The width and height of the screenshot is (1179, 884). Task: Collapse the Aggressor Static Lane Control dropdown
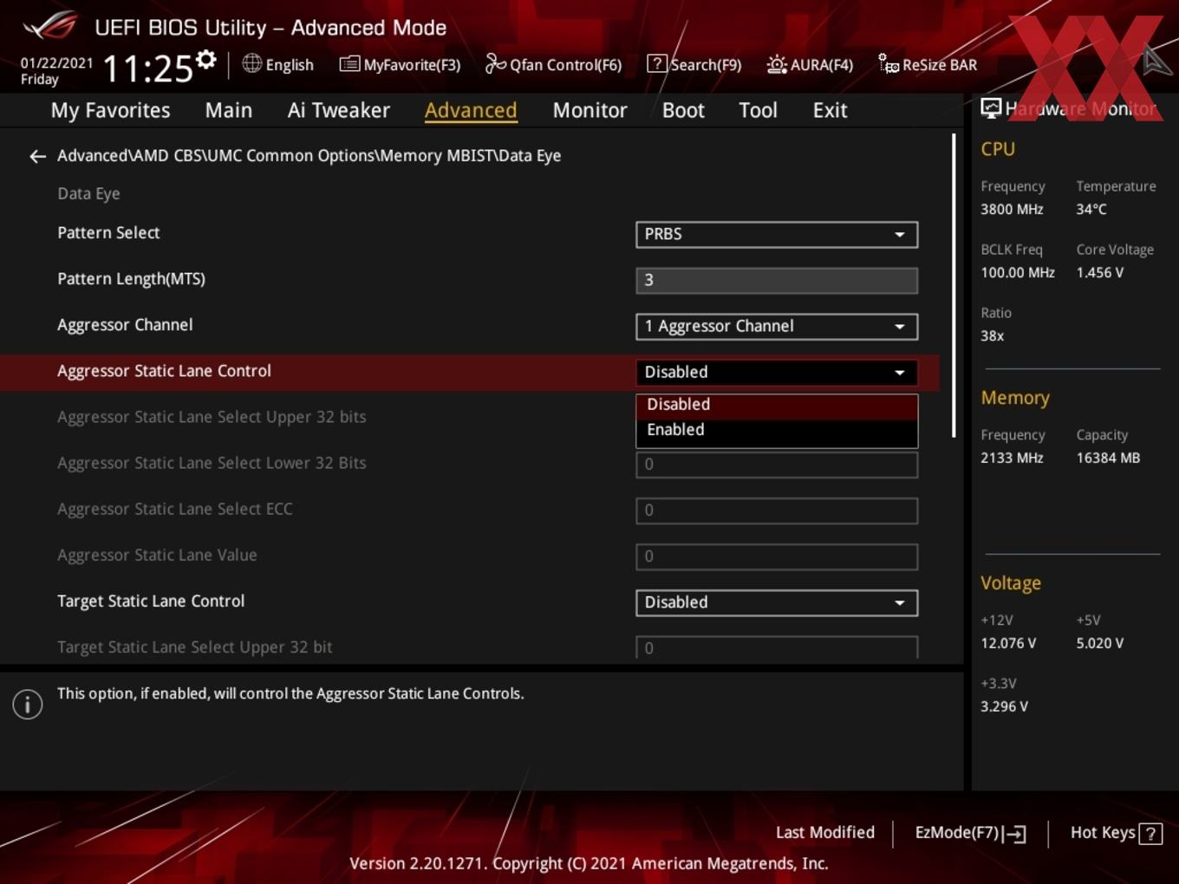777,372
